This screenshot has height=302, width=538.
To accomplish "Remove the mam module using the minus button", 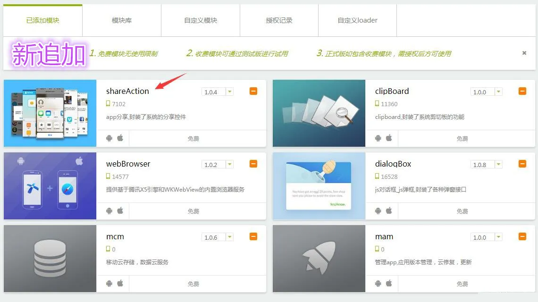I will (522, 236).
